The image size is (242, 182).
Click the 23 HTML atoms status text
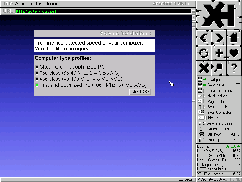tap(210, 174)
